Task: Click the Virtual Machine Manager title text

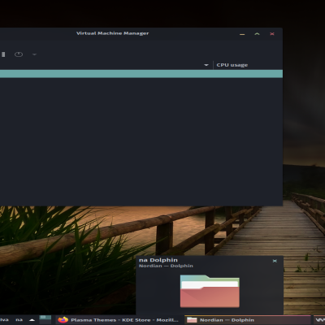Action: tap(112, 33)
